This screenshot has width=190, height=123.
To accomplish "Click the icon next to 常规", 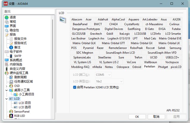I will pos(7,22).
